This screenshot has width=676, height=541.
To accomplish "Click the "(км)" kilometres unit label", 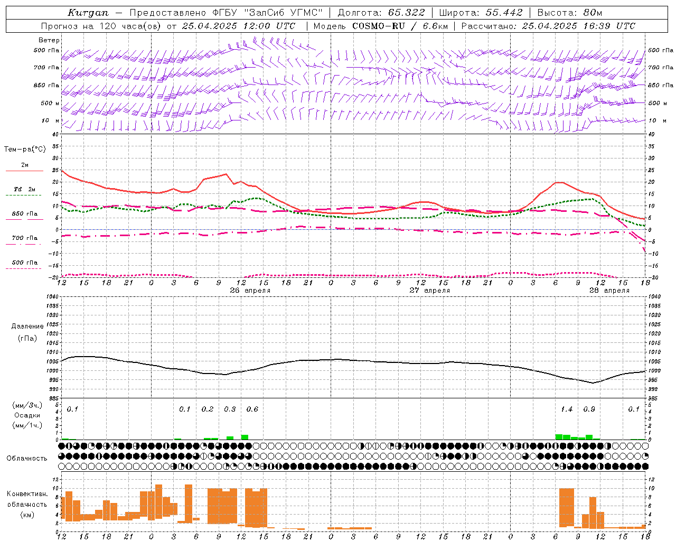I will (27, 515).
